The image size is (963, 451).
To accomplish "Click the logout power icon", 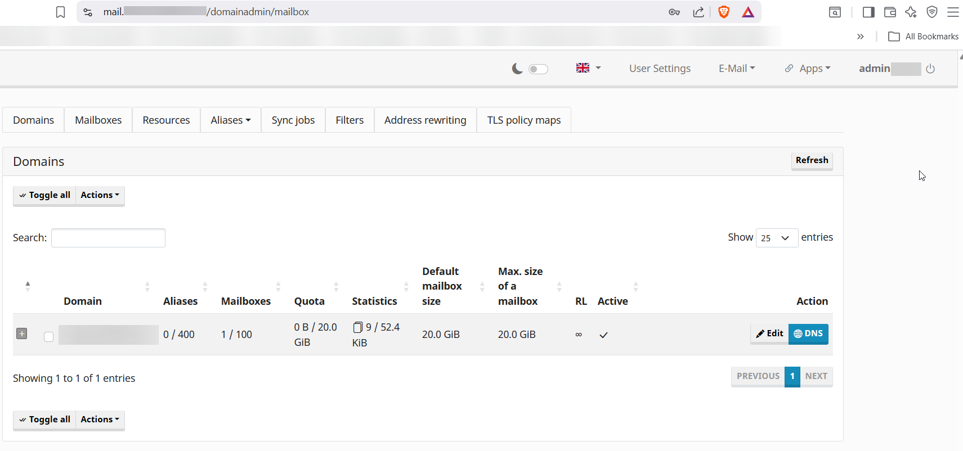I will tap(930, 69).
